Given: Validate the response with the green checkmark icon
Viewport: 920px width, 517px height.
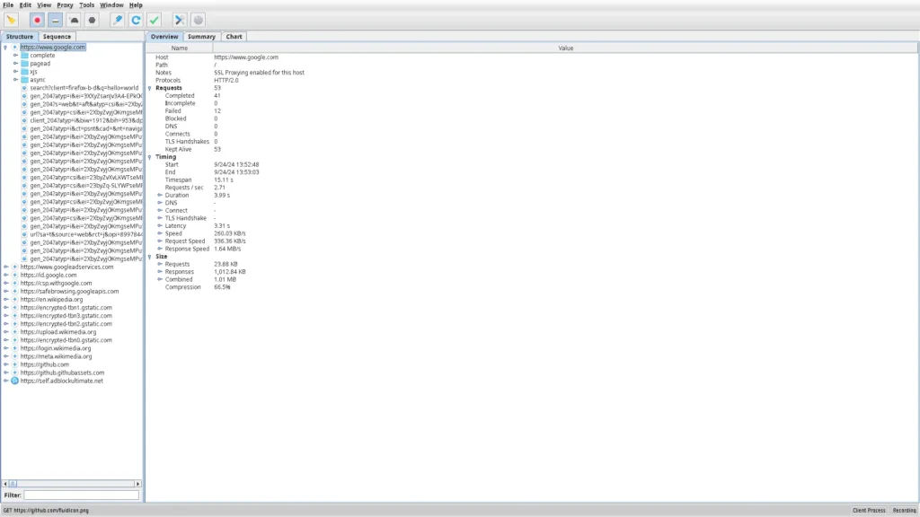Looking at the screenshot, I should 155,20.
